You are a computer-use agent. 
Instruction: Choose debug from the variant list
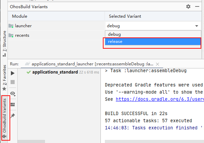pyautogui.click(x=153, y=34)
